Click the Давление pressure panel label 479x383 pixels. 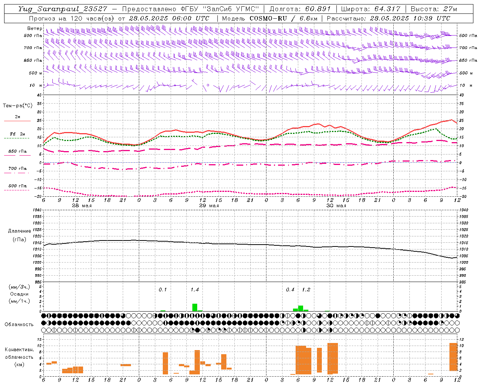coord(19,231)
